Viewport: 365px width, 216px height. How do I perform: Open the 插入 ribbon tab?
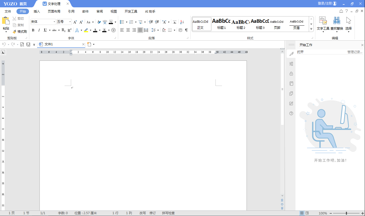pos(37,12)
